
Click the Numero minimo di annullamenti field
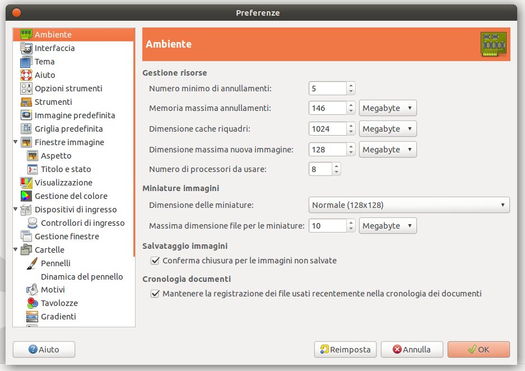coord(327,89)
